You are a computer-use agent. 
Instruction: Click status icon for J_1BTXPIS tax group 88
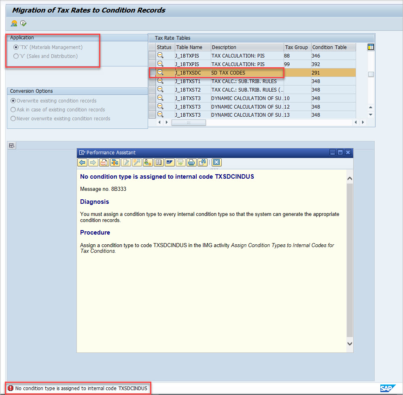(x=160, y=56)
